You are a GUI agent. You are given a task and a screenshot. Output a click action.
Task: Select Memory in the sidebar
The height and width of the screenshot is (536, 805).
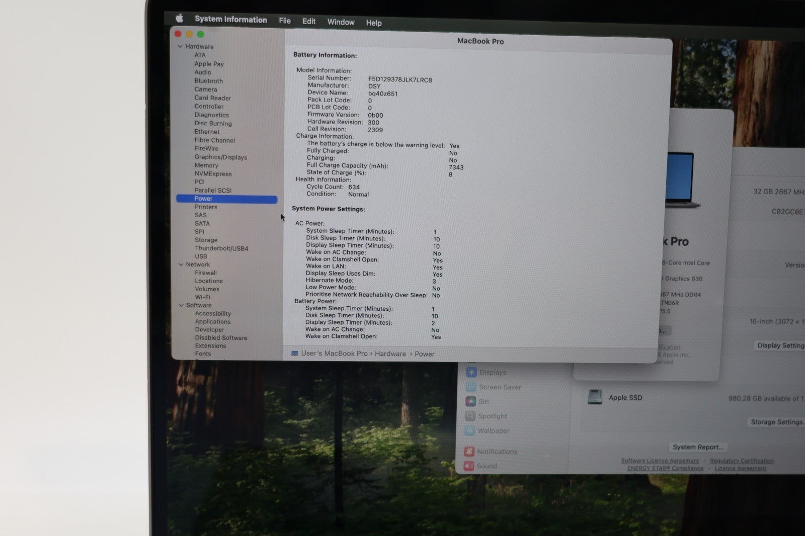click(206, 165)
